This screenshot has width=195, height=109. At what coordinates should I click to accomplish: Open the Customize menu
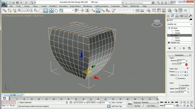(x=115, y=6)
